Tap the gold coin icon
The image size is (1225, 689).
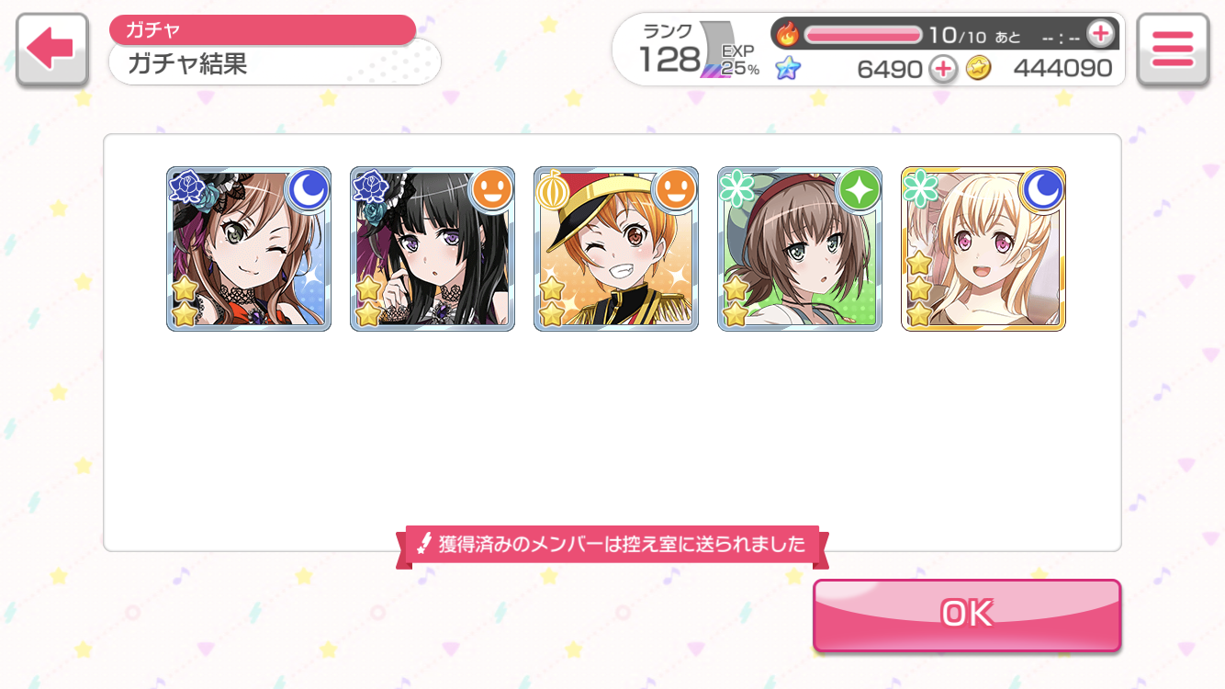(x=979, y=68)
